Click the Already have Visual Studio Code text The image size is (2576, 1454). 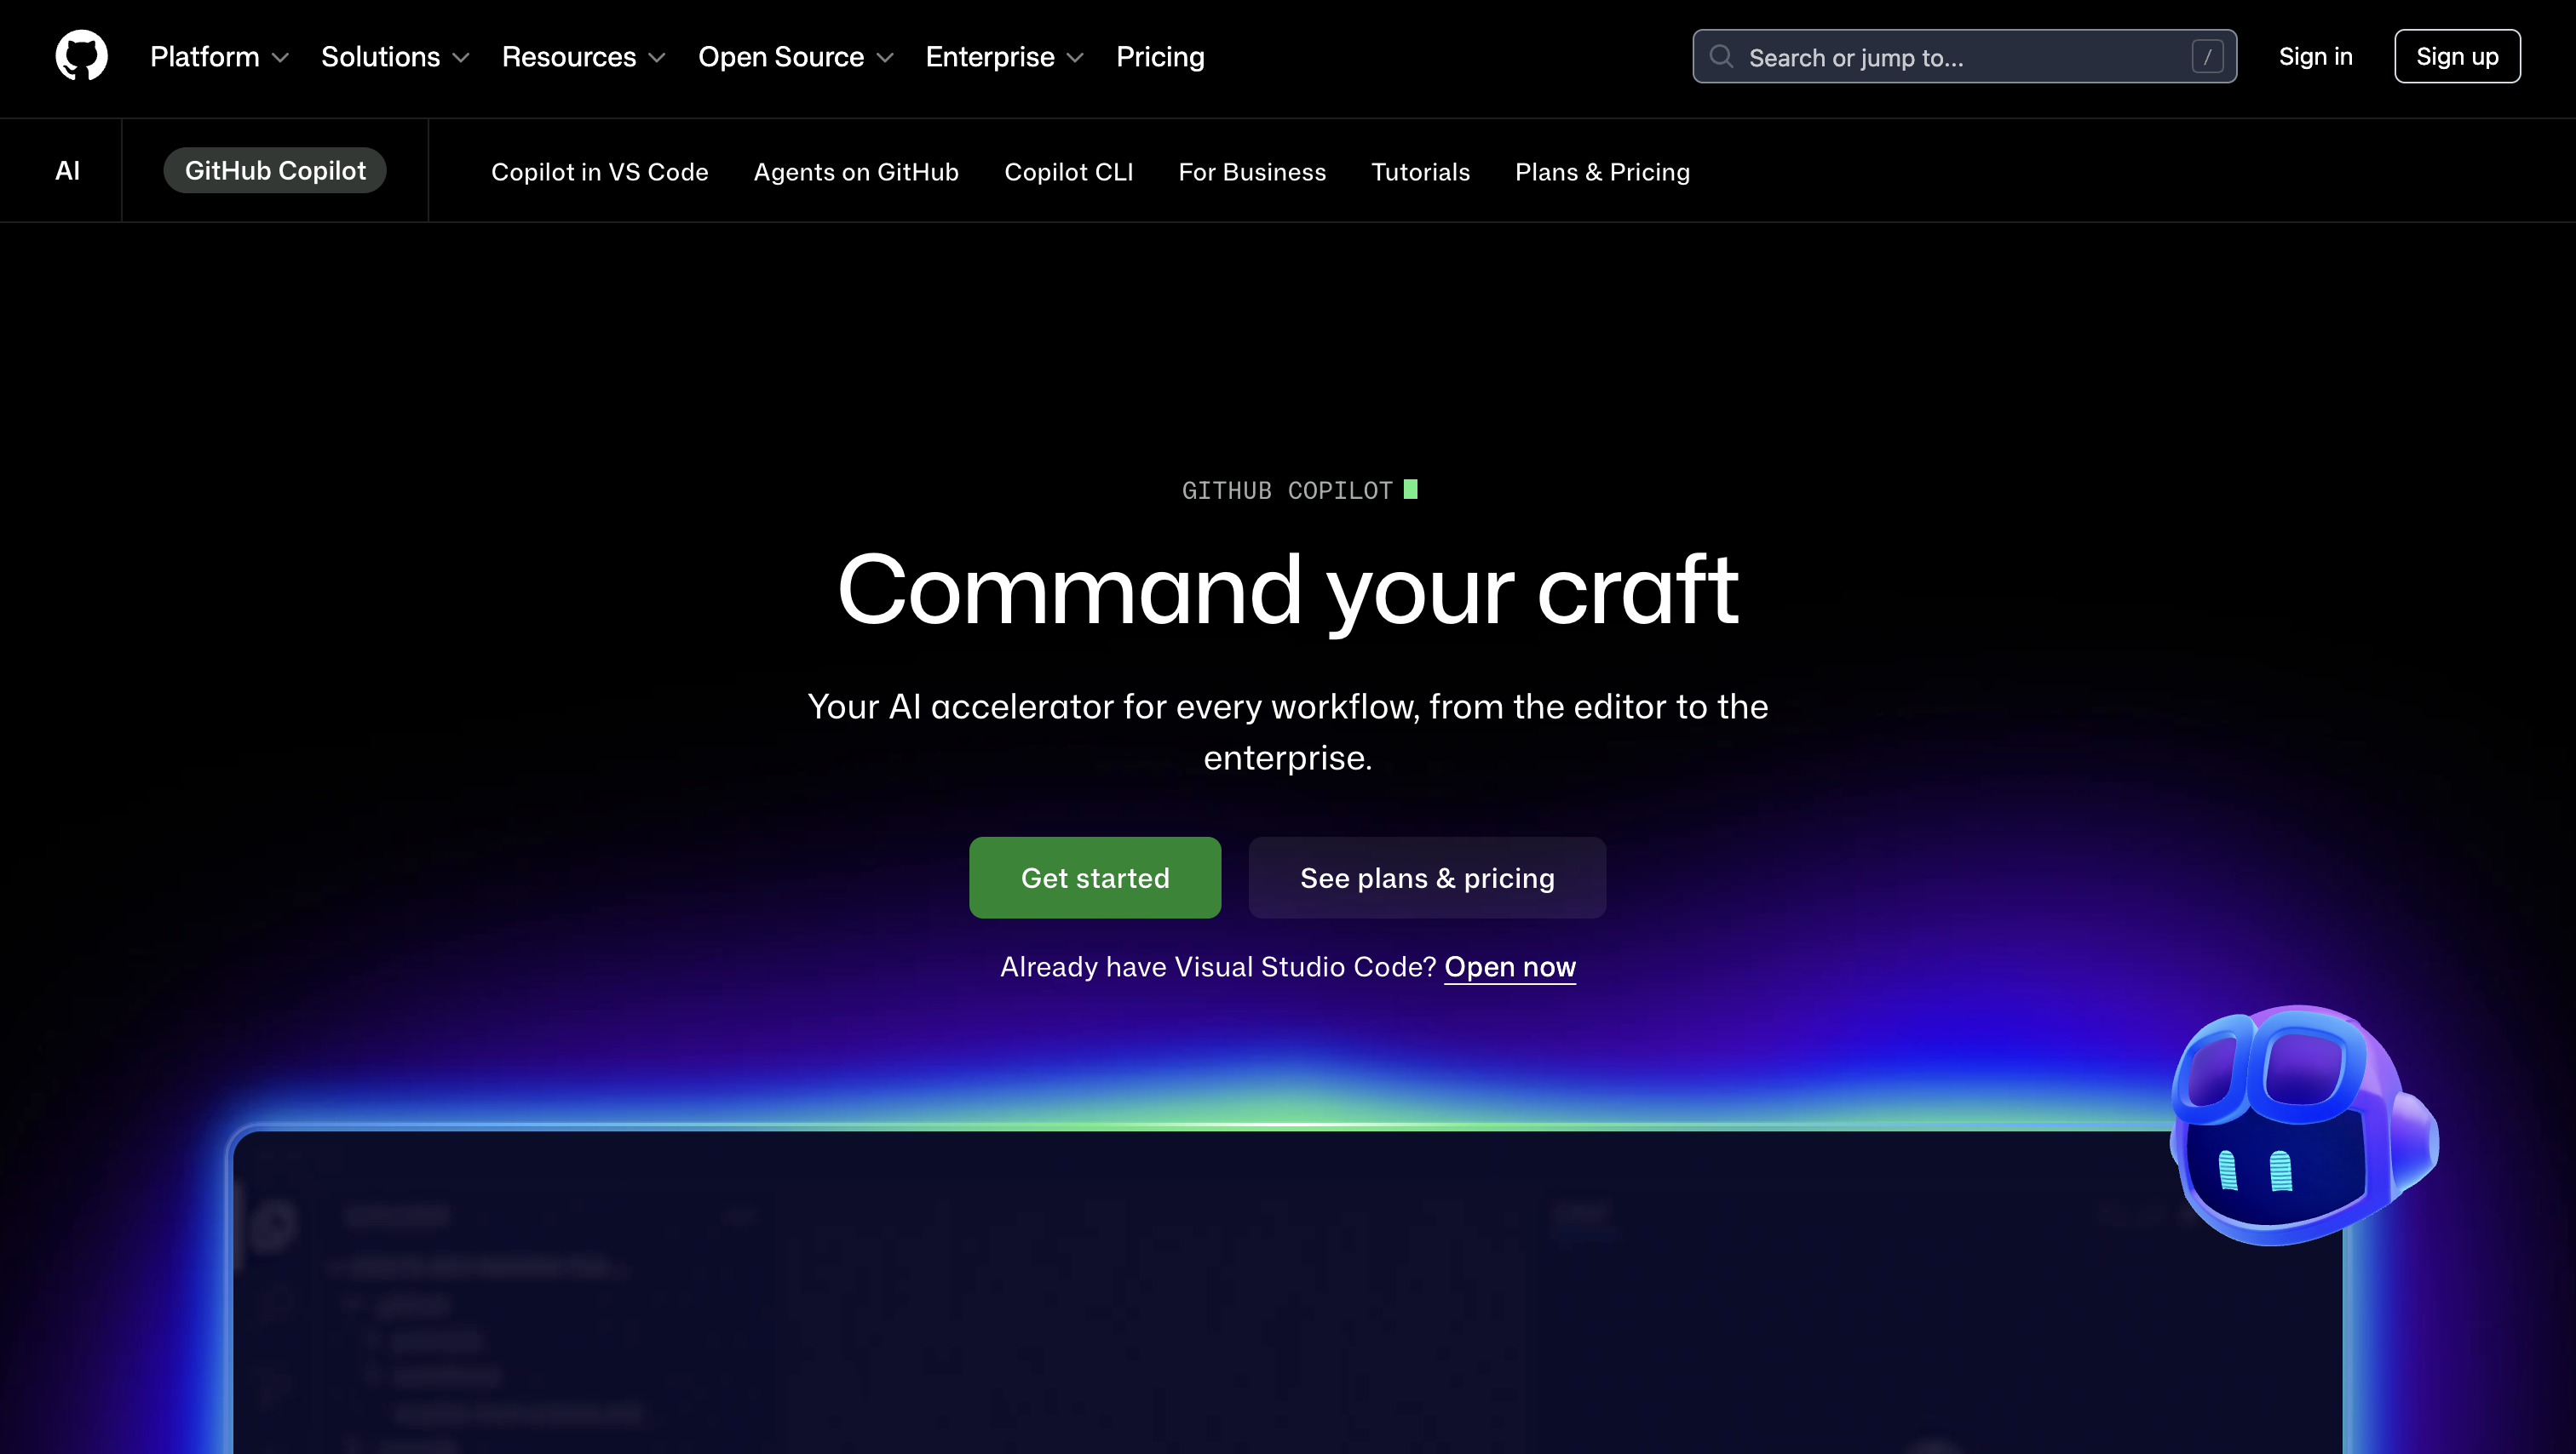tap(1218, 967)
